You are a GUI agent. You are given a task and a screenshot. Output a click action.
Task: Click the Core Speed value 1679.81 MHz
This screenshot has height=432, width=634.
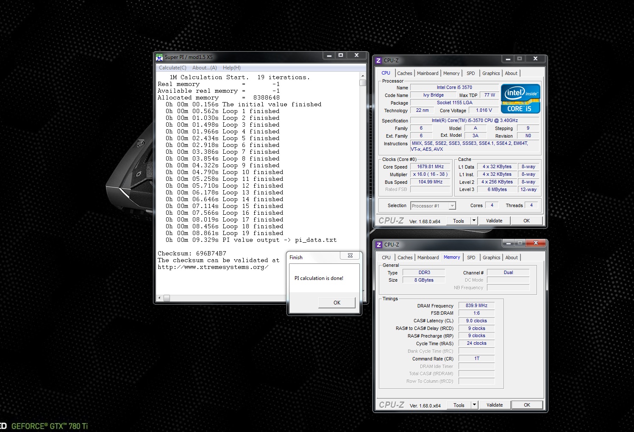click(430, 167)
